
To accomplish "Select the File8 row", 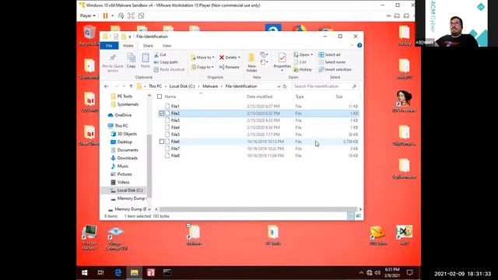I will coord(258,156).
